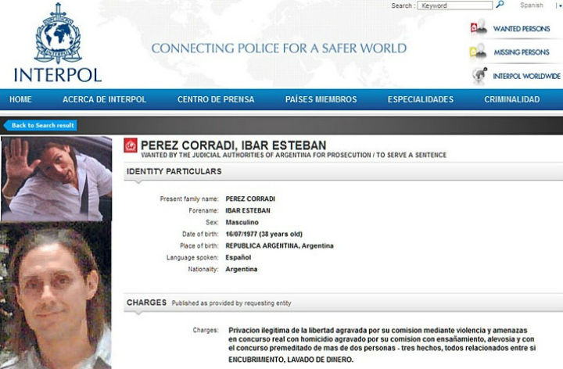Open the WANTED PERSONS link
The height and width of the screenshot is (369, 563).
click(x=522, y=29)
